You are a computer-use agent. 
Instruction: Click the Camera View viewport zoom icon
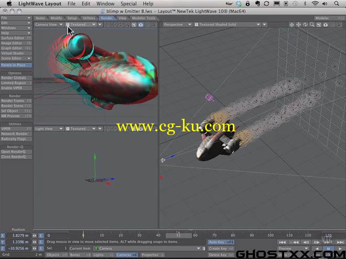tap(127, 25)
